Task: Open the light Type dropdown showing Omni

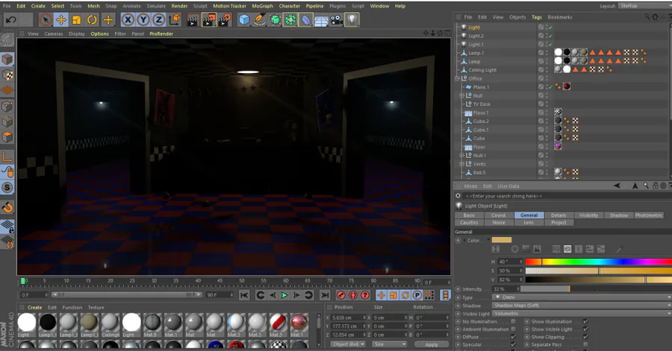Action: click(582, 297)
